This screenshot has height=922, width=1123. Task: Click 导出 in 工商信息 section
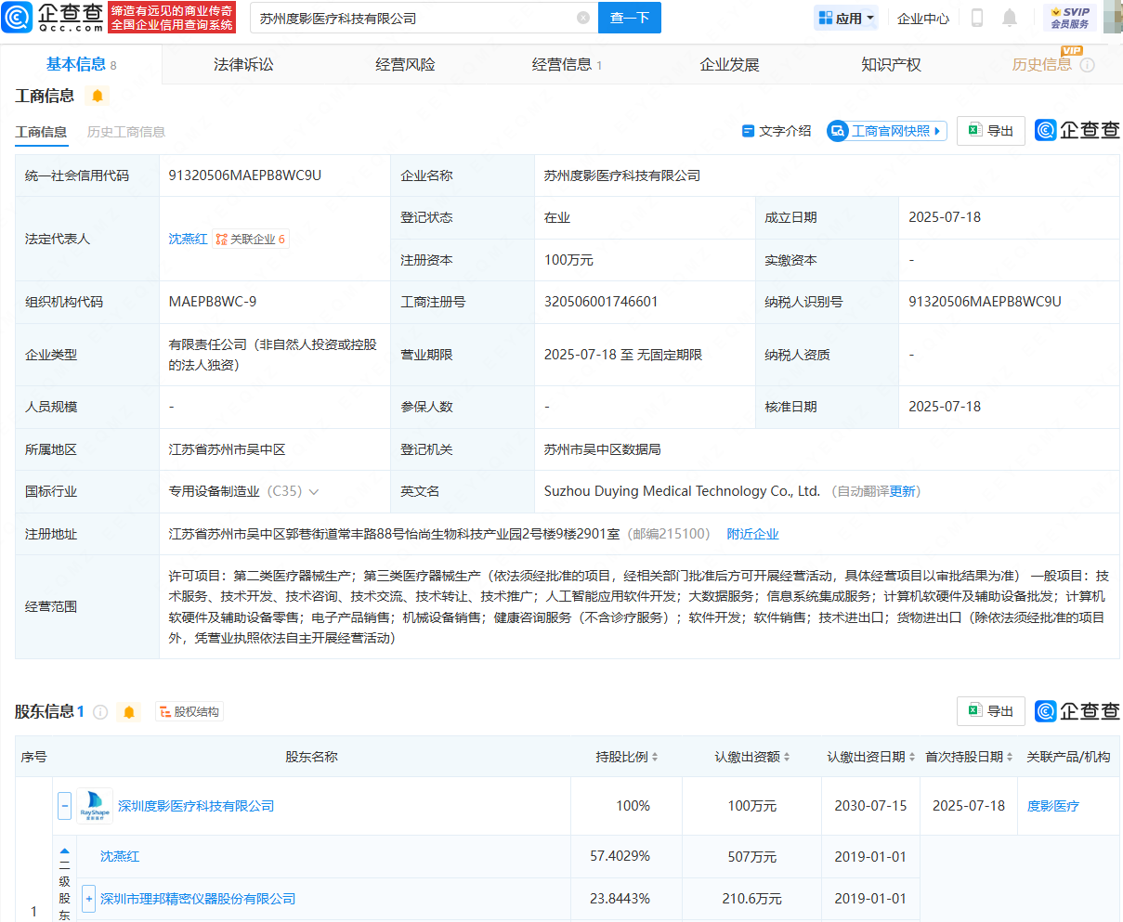point(991,131)
